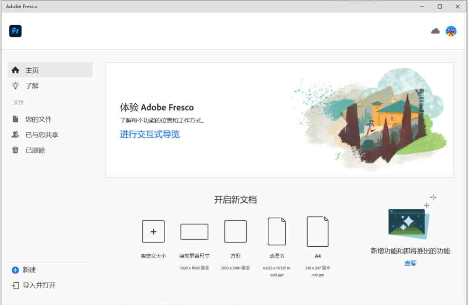Click 查看 to view new features
The image size is (468, 305).
tap(410, 263)
